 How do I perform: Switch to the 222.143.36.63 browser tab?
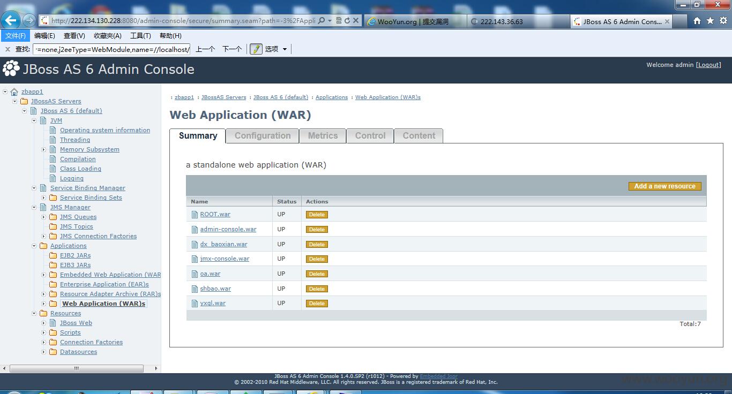518,21
